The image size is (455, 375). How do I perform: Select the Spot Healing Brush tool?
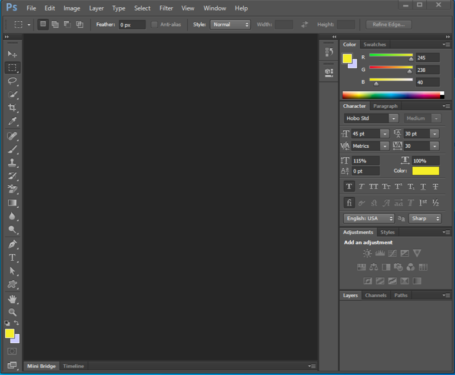[12, 136]
